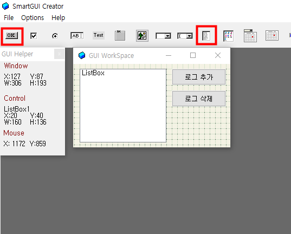Select the Text label control tool
Image resolution: width=291 pixels, height=234 pixels.
point(99,35)
